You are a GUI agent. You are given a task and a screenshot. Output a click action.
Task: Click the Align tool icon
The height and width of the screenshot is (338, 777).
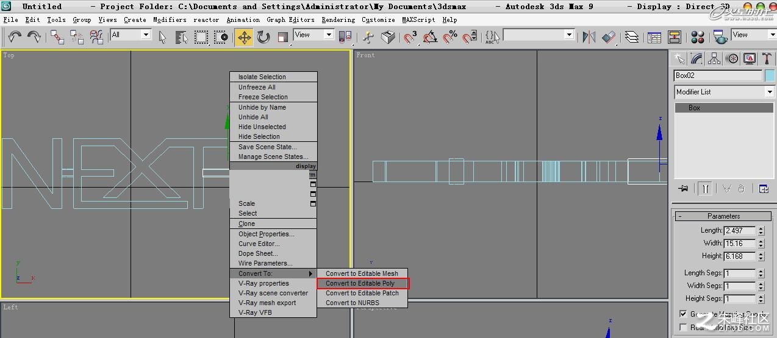pos(609,37)
